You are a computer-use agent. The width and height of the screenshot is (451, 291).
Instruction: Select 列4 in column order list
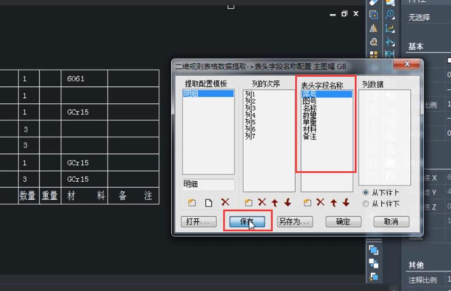click(x=250, y=115)
